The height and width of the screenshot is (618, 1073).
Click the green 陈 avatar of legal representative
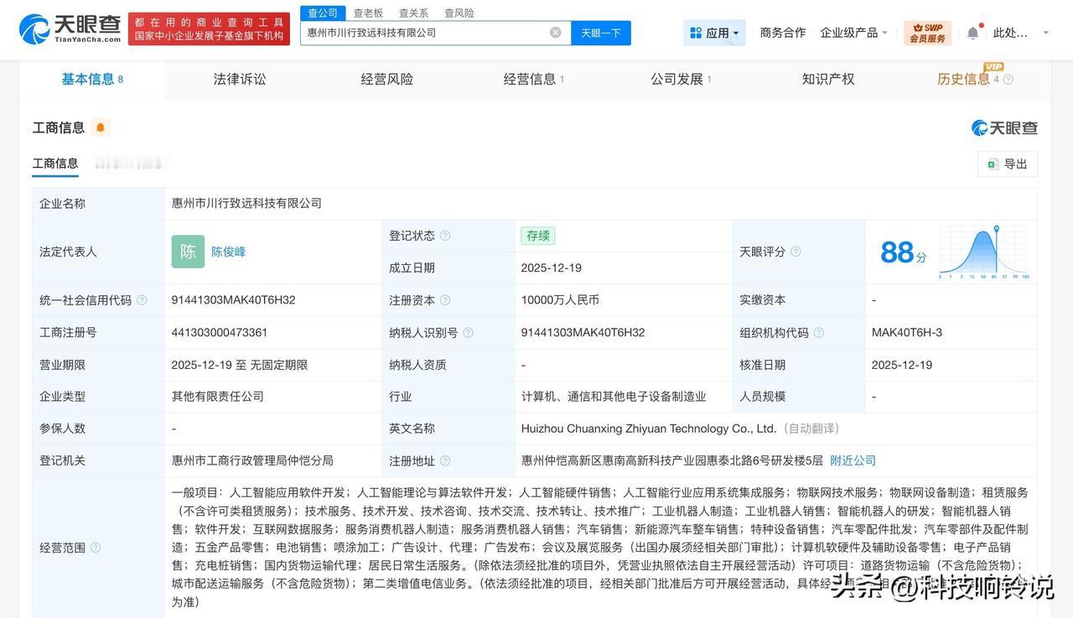click(x=188, y=251)
